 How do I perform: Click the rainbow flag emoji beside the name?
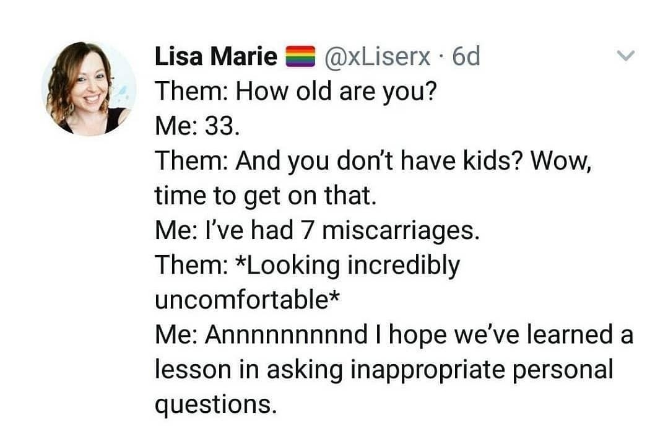(x=300, y=57)
